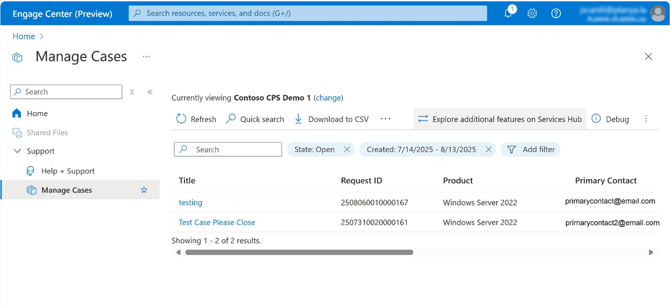Screen dimensions: 670x306
Task: Click Windows Server 2022 in testing row
Action: [x=480, y=202]
